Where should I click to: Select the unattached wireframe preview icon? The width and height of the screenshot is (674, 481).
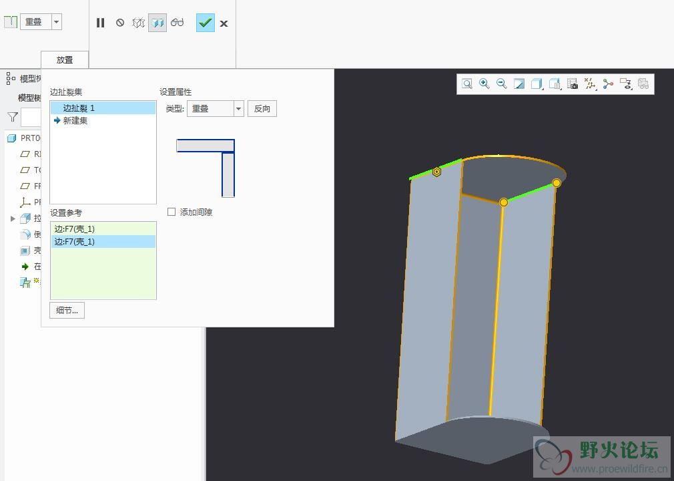pyautogui.click(x=138, y=22)
